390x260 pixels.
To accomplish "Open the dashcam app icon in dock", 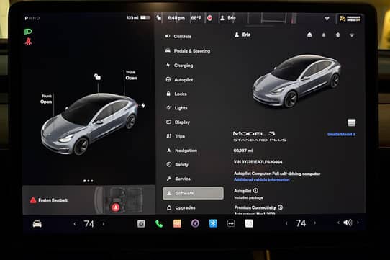I will tap(141, 224).
